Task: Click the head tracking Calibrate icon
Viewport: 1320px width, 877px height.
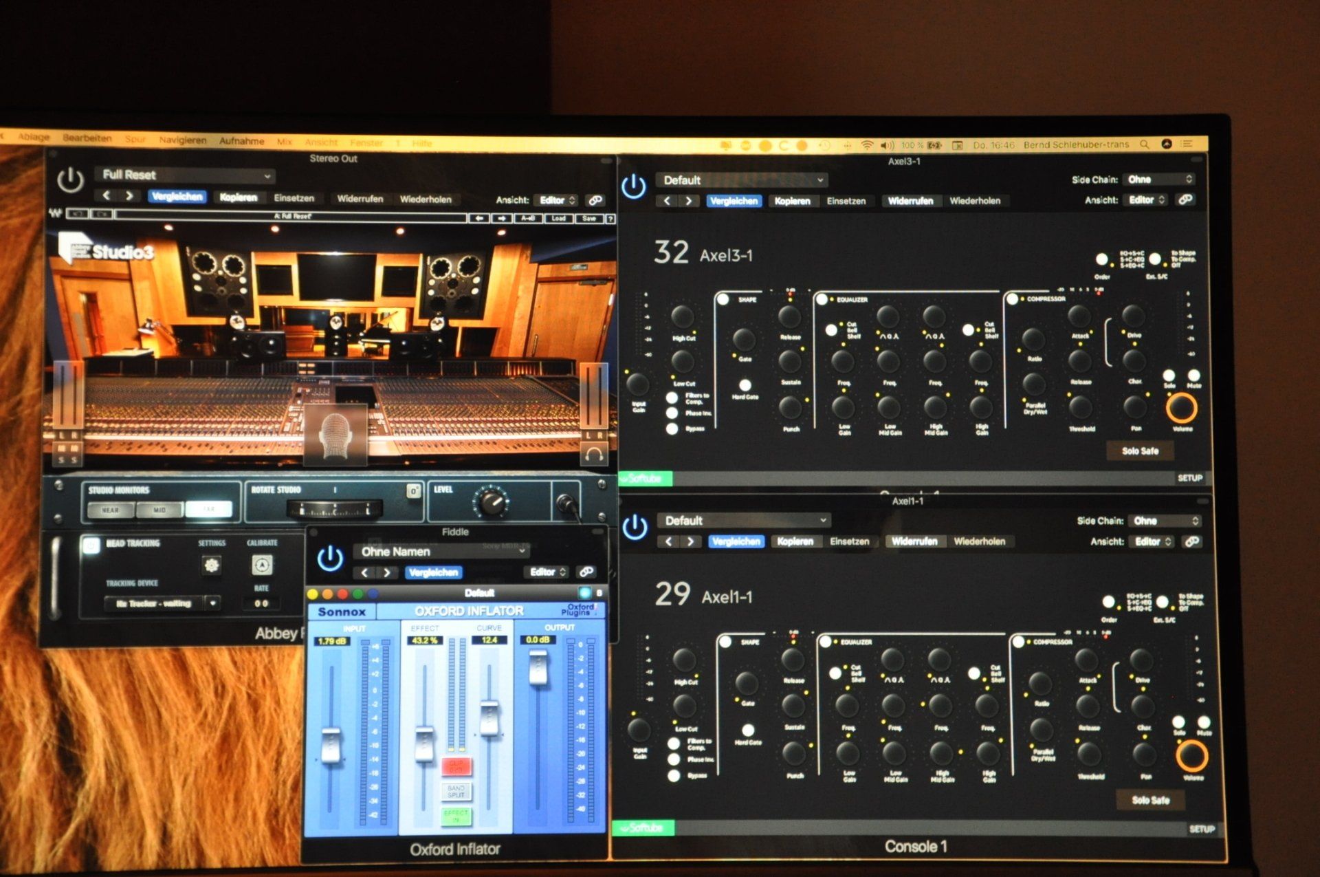Action: (x=261, y=565)
